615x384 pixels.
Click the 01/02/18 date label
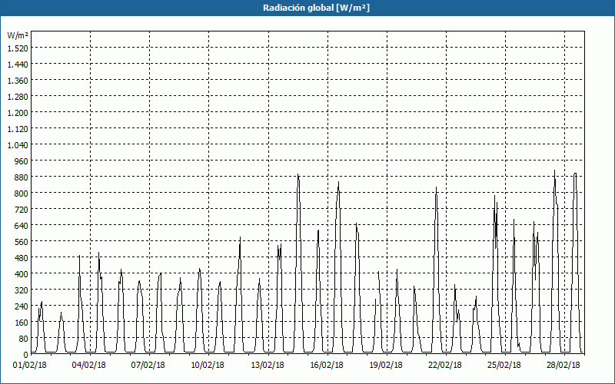click(x=30, y=366)
